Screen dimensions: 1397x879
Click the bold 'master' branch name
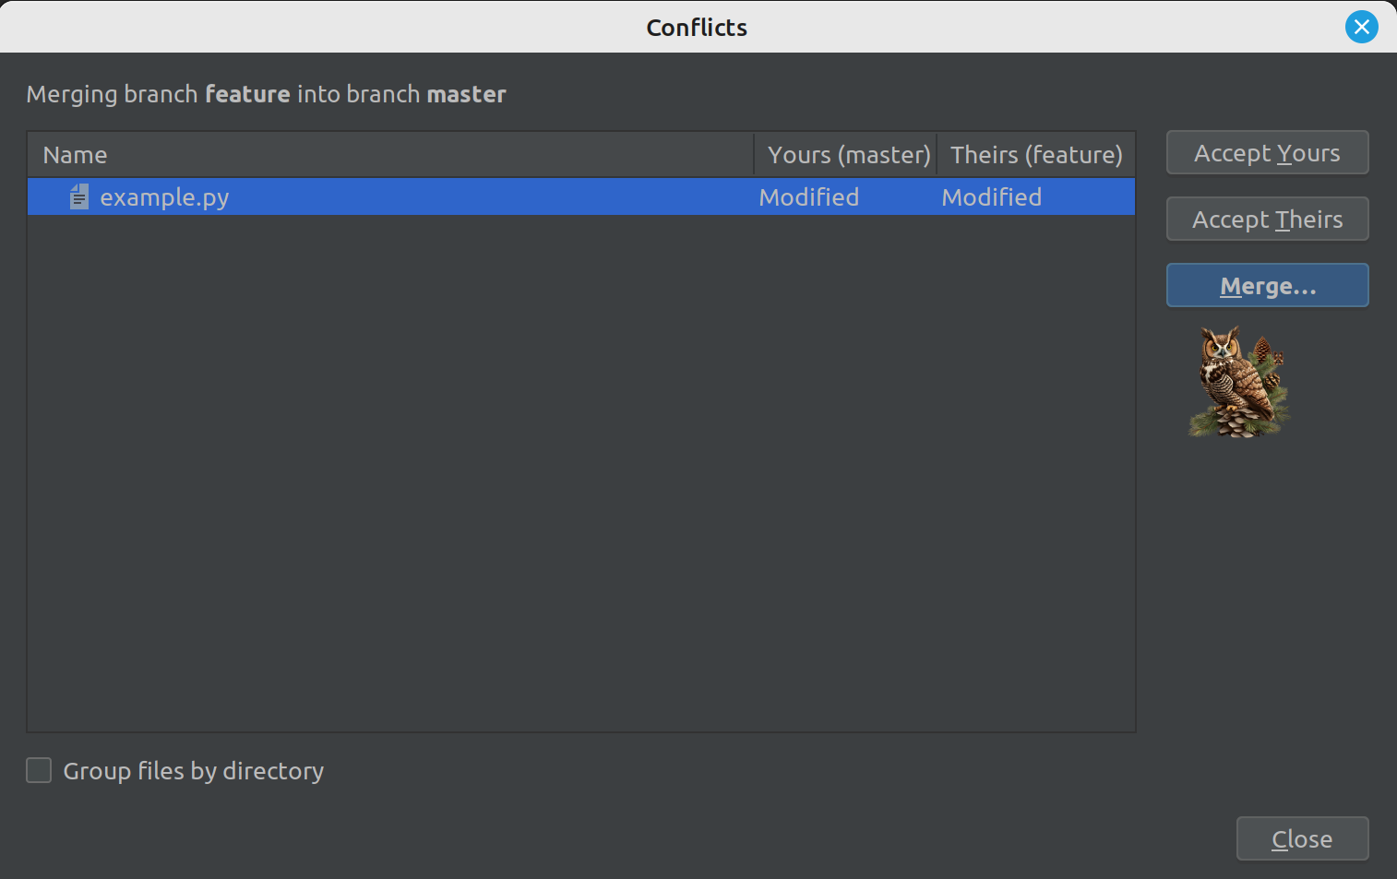pyautogui.click(x=466, y=94)
